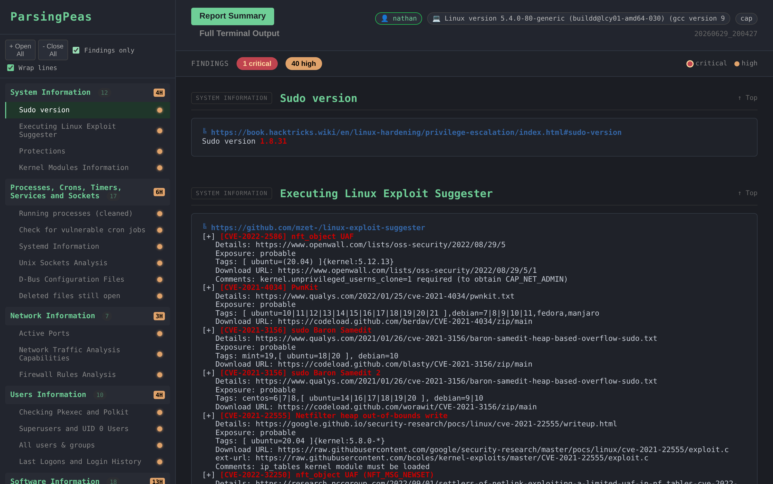
Task: Switch to Full Terminal Output tab
Action: 239,33
